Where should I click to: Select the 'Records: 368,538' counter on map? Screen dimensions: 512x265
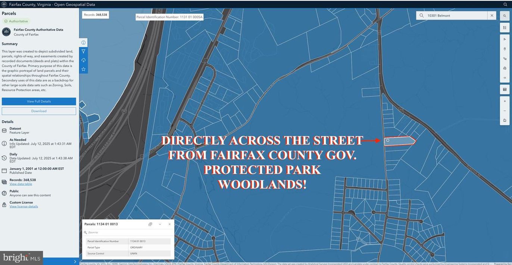96,15
